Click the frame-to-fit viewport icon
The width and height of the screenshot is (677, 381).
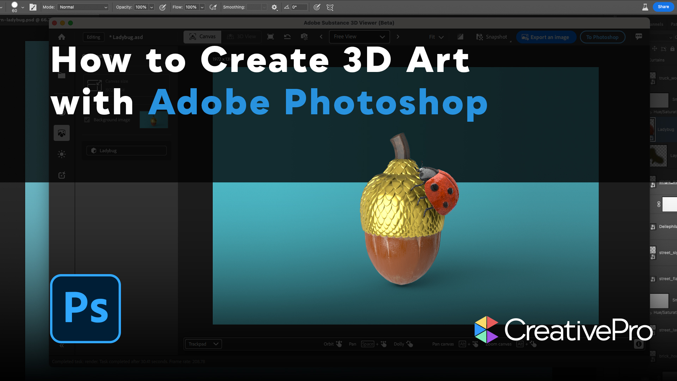click(x=270, y=37)
